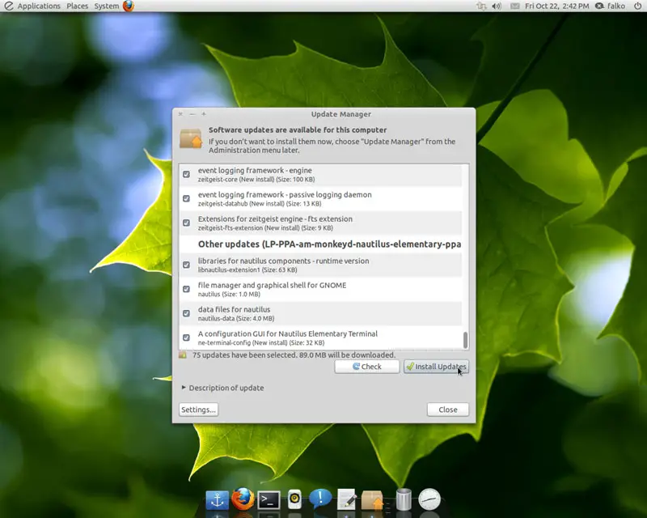647x518 pixels.
Task: Select the nautilus-data (Size: 4.0 MB) line
Action: point(236,318)
